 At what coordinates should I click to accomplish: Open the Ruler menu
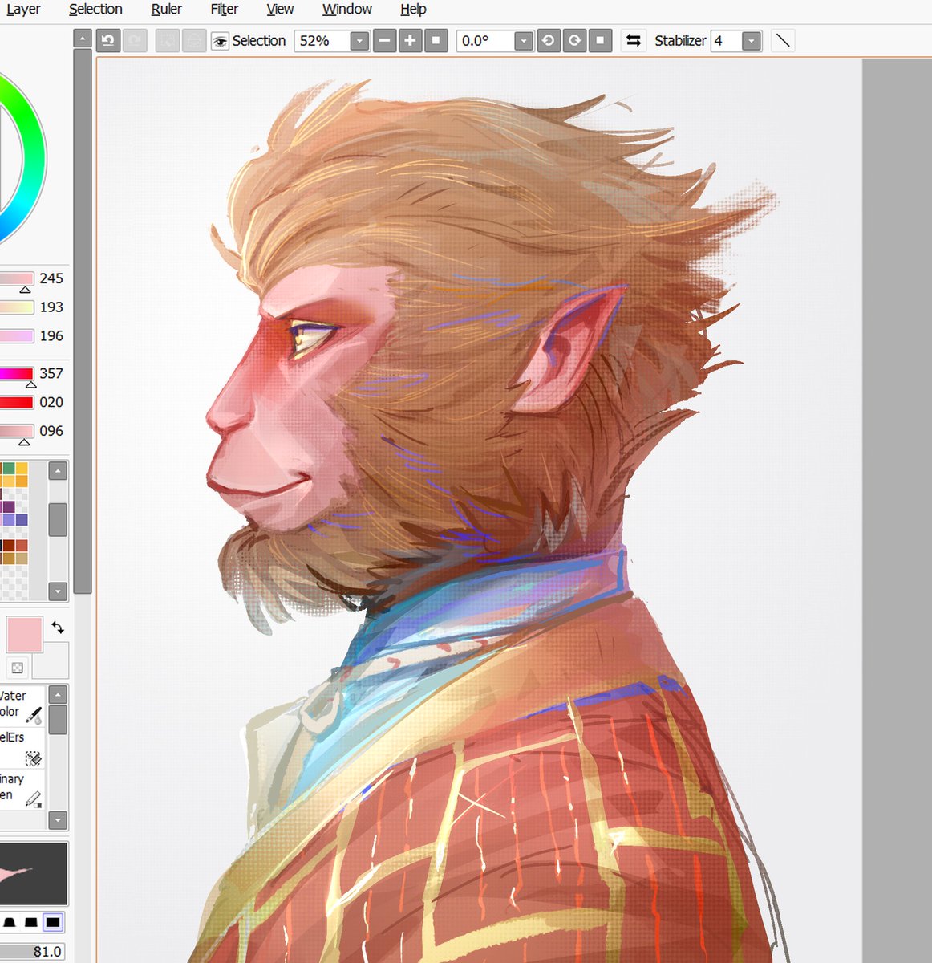166,10
